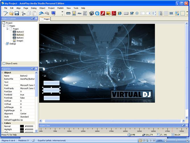Viewport: 190px width, 143px height.
Task: Insert a Label object with the Abc icon
Action: click(x=80, y=13)
